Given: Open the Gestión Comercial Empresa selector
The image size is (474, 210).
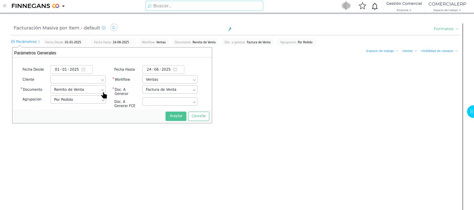Looking at the screenshot, I should (x=404, y=7).
